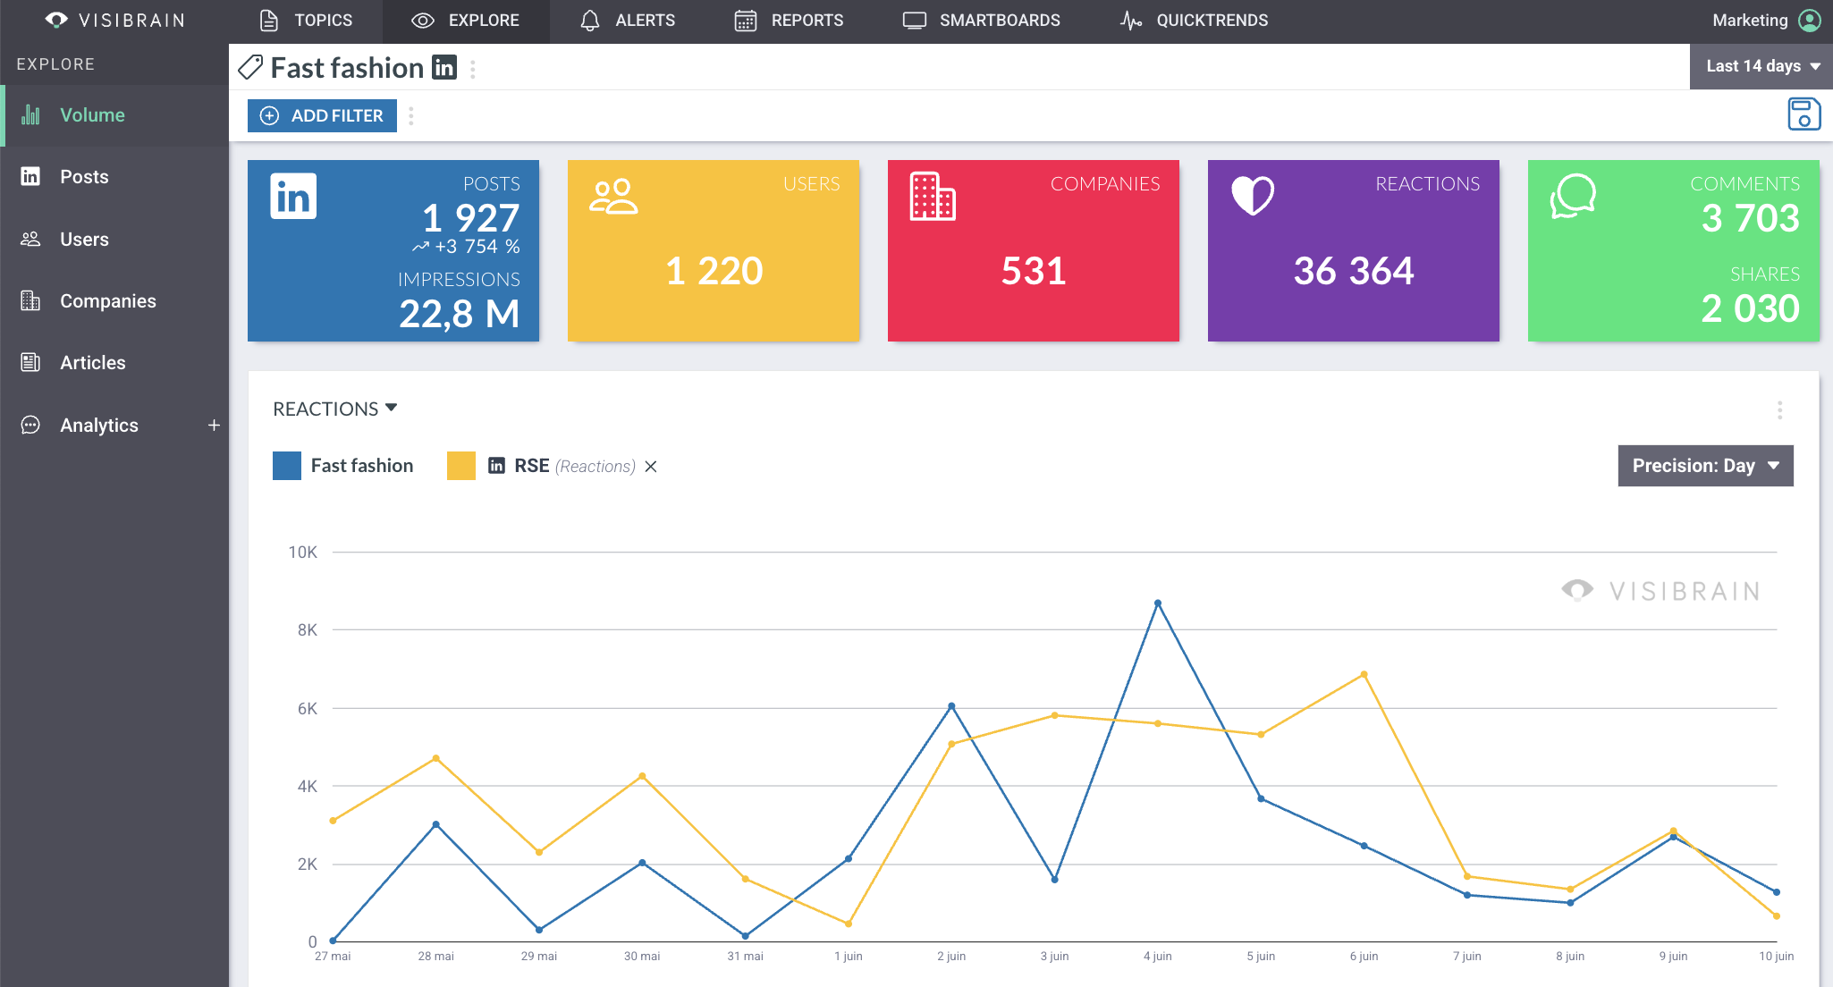Select Analytics in the sidebar
The image size is (1833, 987).
click(x=99, y=426)
